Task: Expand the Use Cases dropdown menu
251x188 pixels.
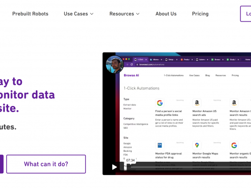Action: coord(78,14)
